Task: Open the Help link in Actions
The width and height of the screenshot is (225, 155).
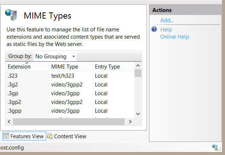Action: 166,30
